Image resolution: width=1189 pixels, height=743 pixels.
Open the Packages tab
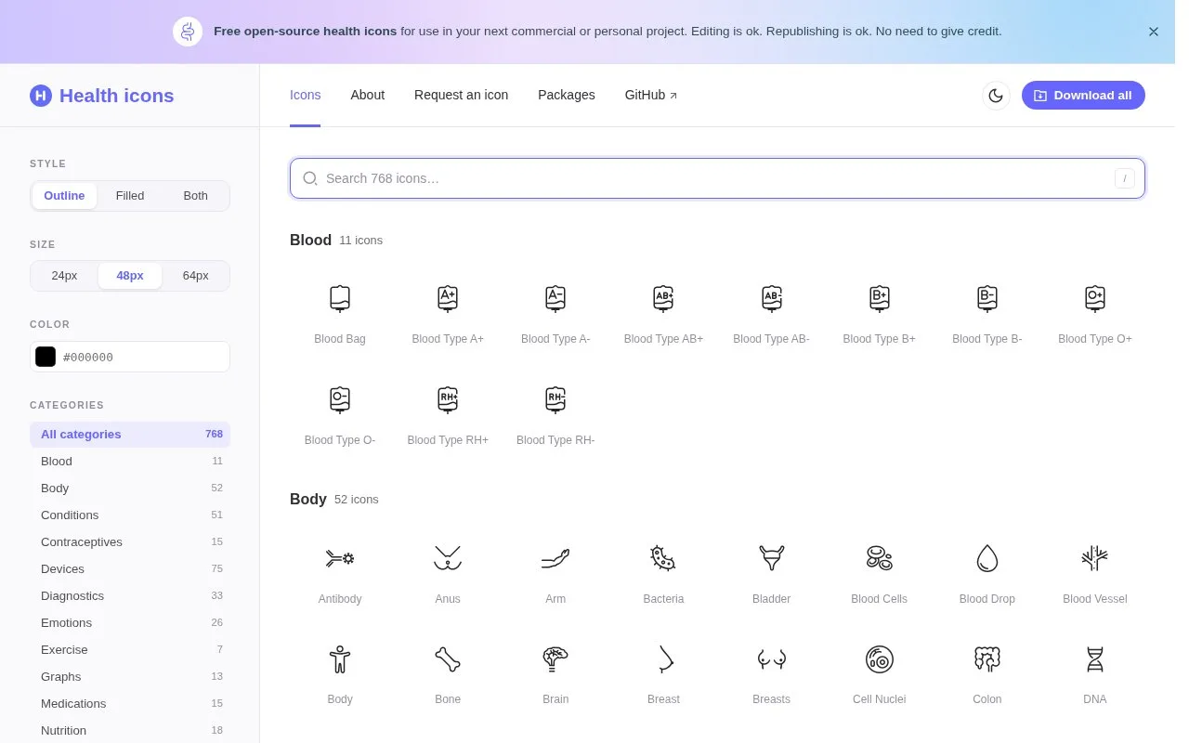[567, 95]
